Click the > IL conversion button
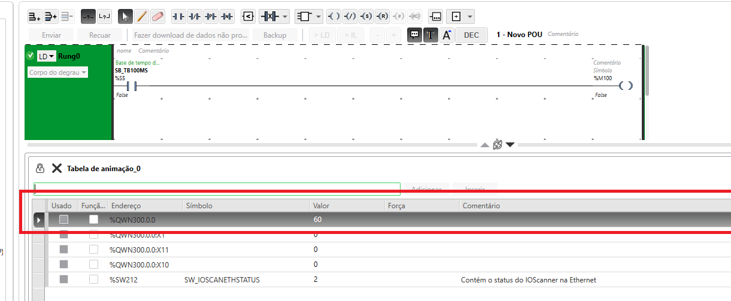This screenshot has height=301, width=731. tap(351, 35)
